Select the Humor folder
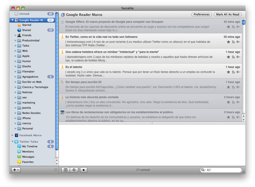Screen dimensions: 255x187 [26, 61]
